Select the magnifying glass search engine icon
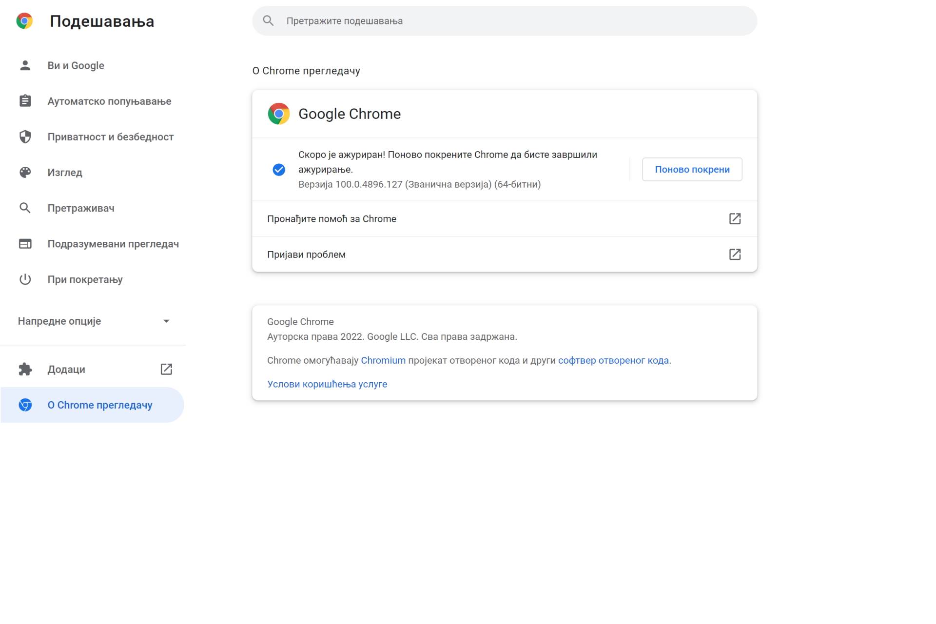 point(25,208)
